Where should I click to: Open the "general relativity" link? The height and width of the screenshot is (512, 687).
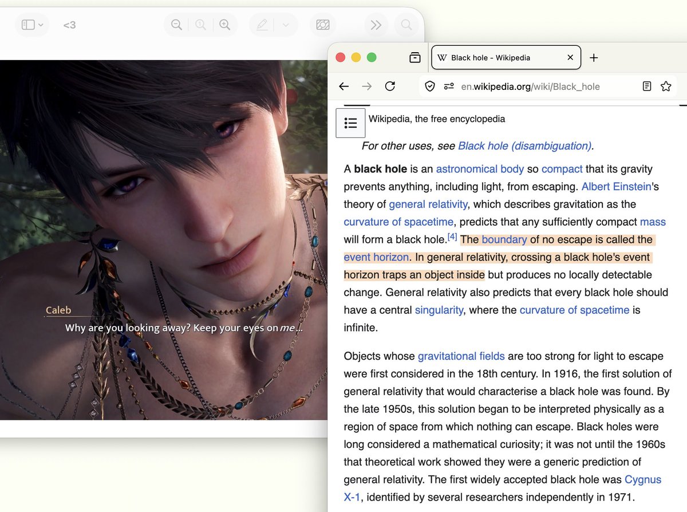[428, 204]
